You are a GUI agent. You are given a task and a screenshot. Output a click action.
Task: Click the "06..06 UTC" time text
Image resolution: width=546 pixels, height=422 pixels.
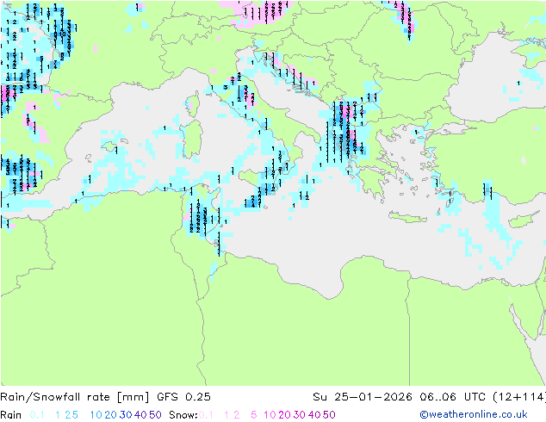click(x=453, y=397)
